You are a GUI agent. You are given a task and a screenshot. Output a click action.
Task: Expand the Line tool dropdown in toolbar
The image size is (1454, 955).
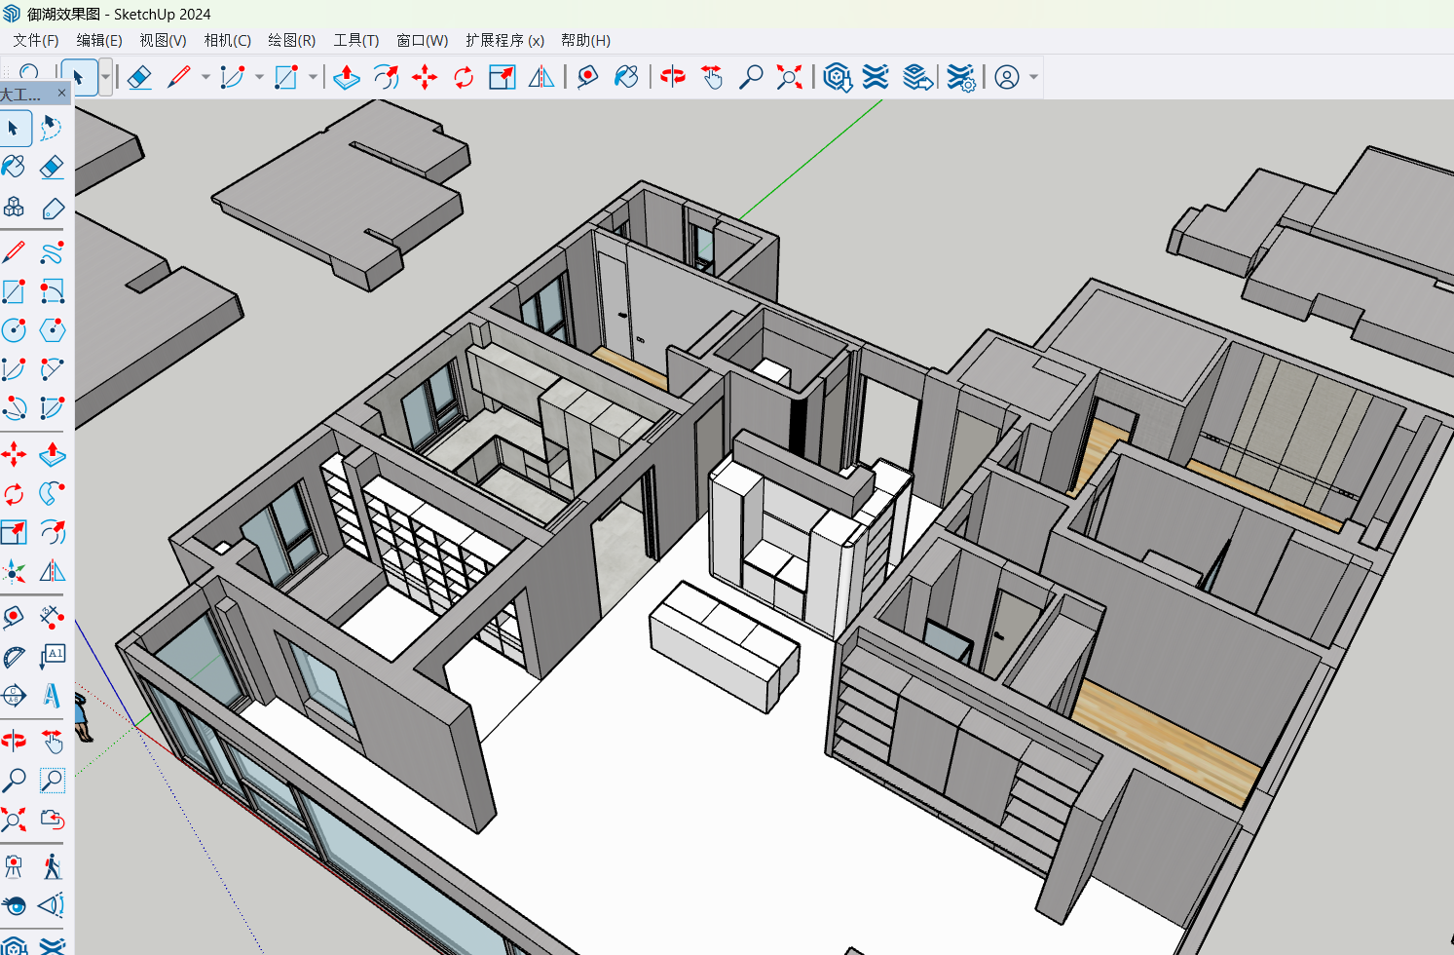[x=205, y=77]
